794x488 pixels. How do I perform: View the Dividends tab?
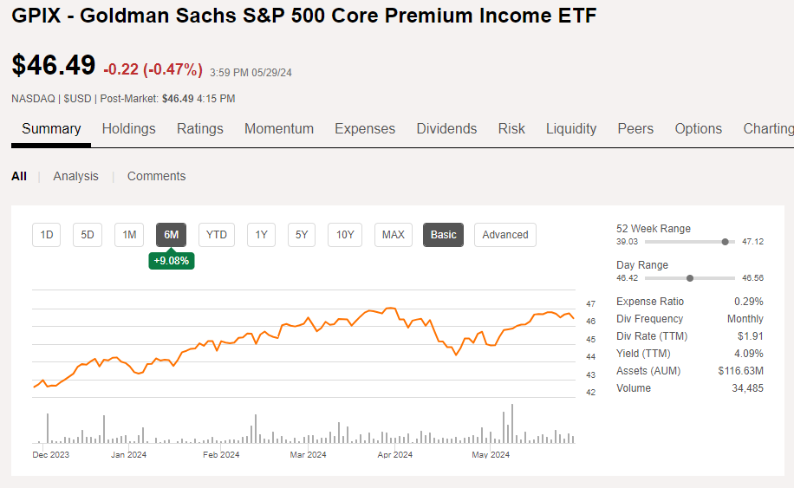pyautogui.click(x=446, y=128)
